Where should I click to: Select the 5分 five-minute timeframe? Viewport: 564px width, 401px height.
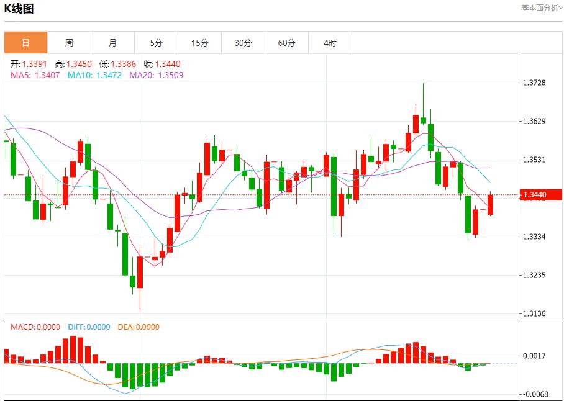pyautogui.click(x=156, y=42)
